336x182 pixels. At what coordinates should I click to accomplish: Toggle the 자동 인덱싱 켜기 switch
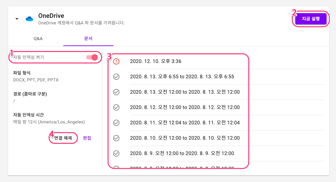[x=92, y=57]
